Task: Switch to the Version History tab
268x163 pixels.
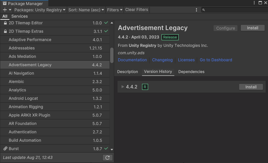Action: (158, 72)
